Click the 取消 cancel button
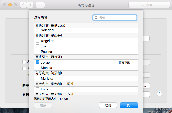Screen dimensions: 172x113 click(x=108, y=105)
